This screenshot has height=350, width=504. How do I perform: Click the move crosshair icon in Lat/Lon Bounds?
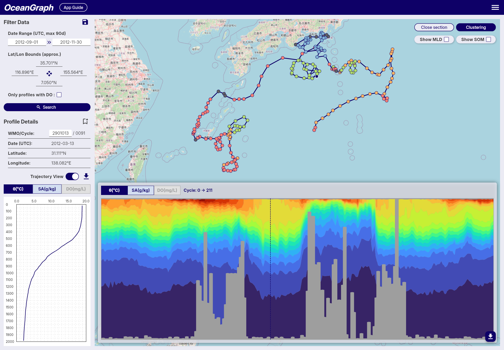point(49,74)
